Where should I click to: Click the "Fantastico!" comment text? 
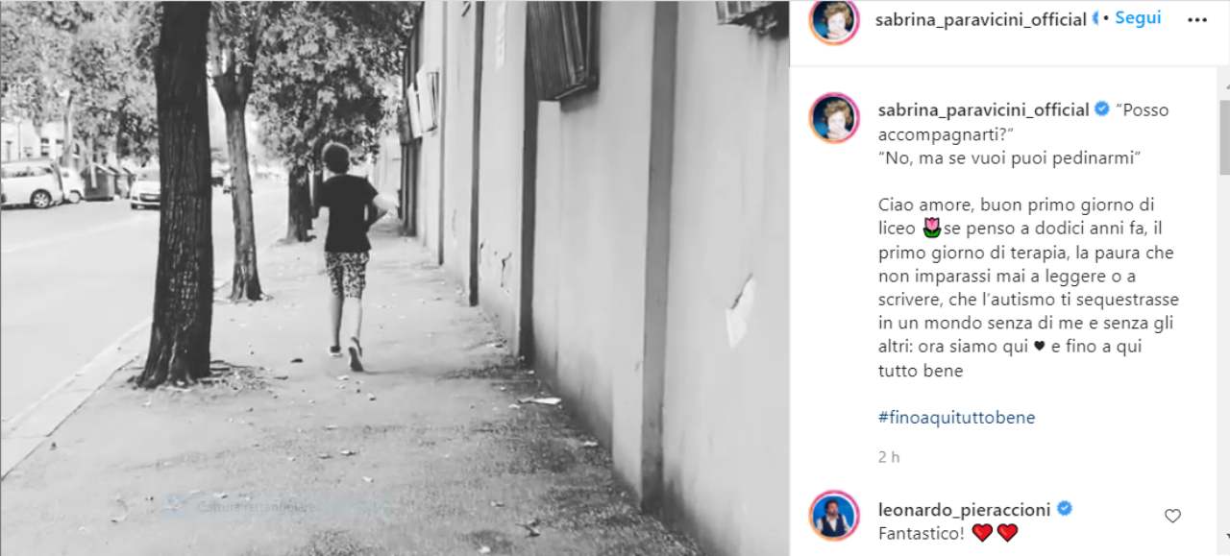922,533
